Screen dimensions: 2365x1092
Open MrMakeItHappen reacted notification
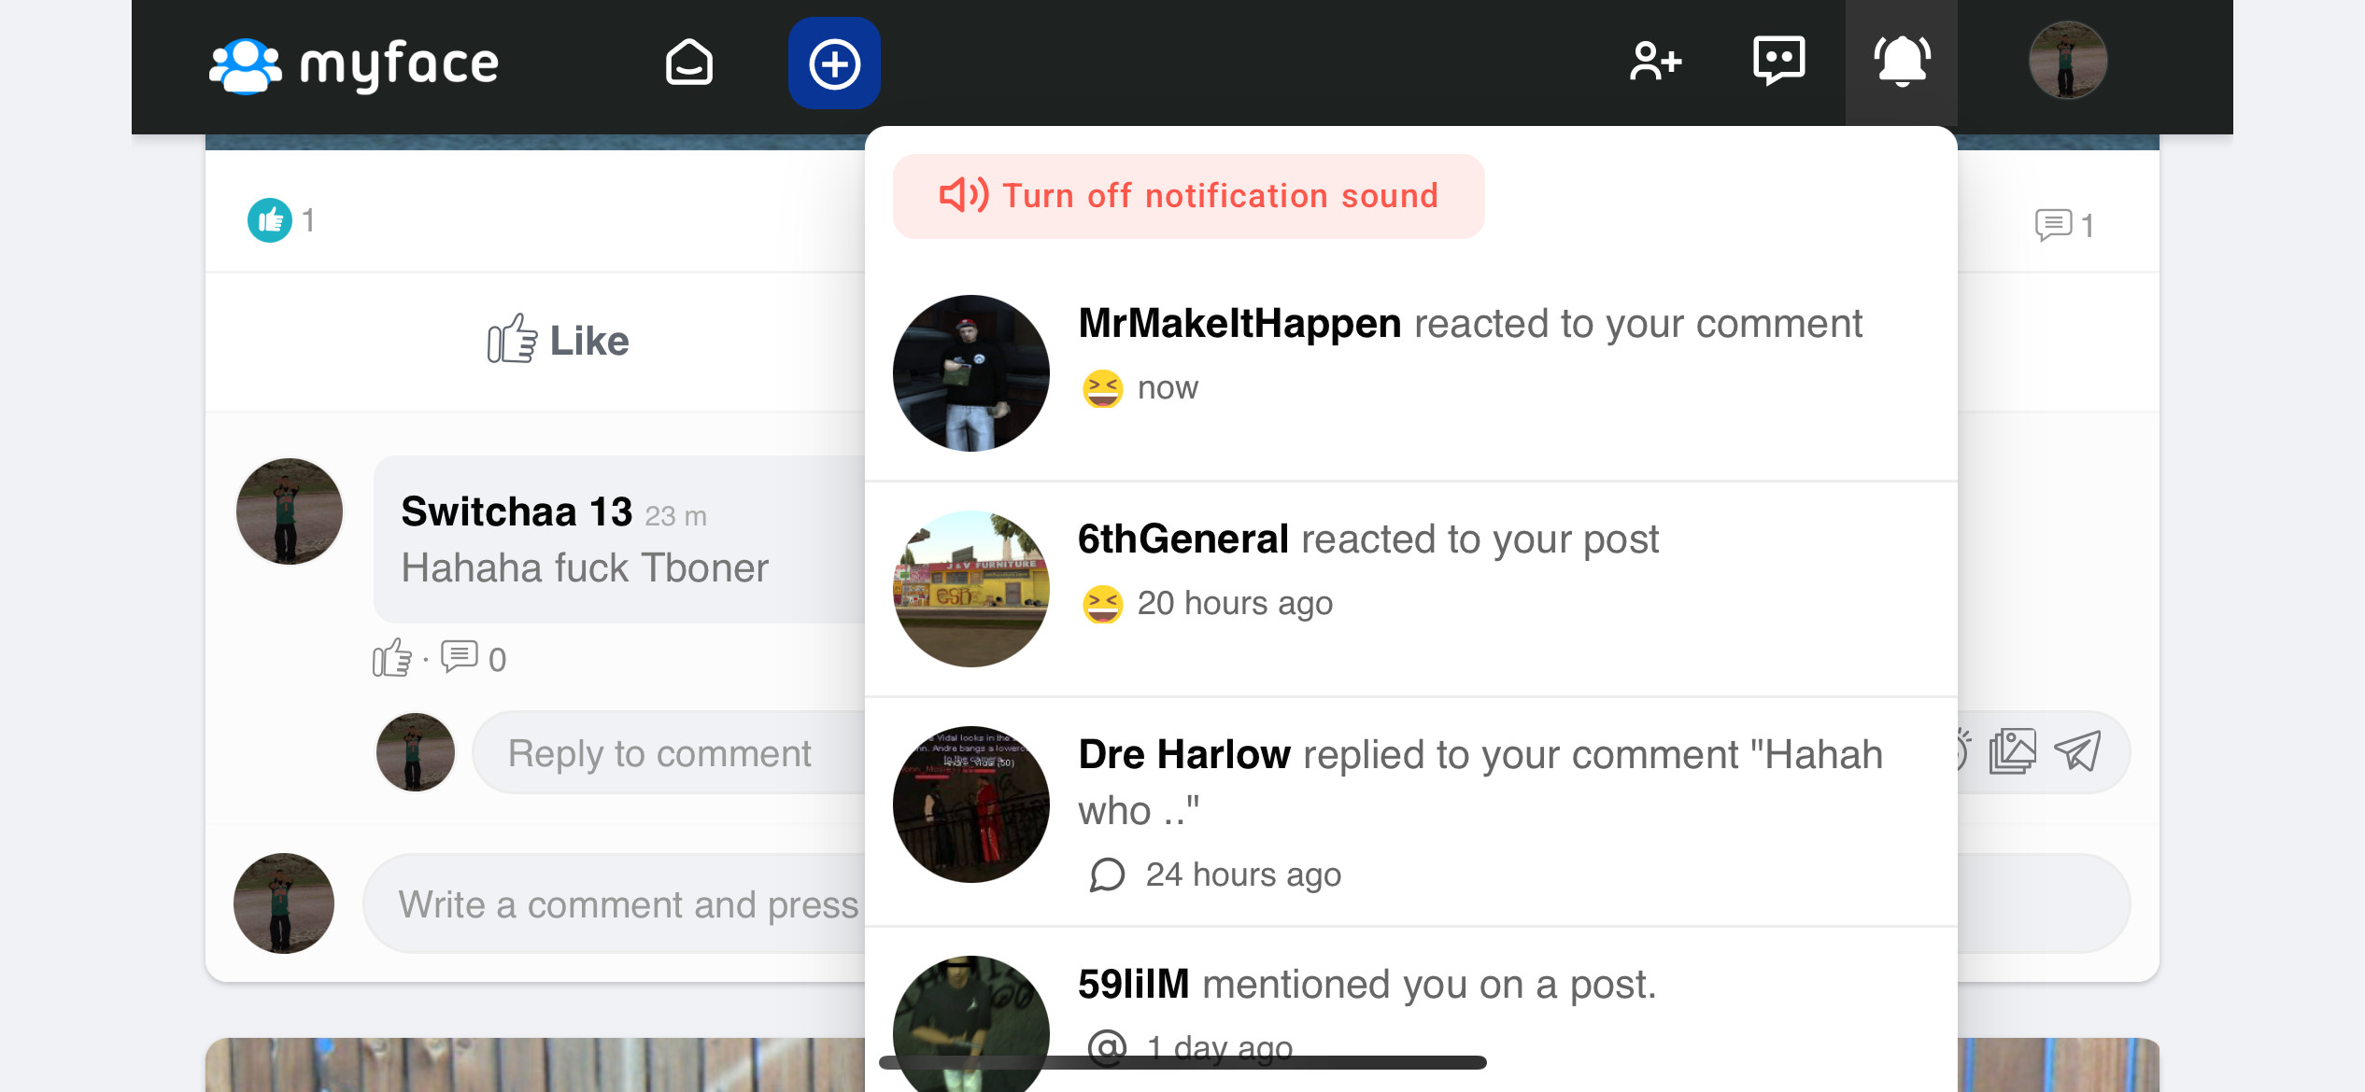click(x=1410, y=373)
